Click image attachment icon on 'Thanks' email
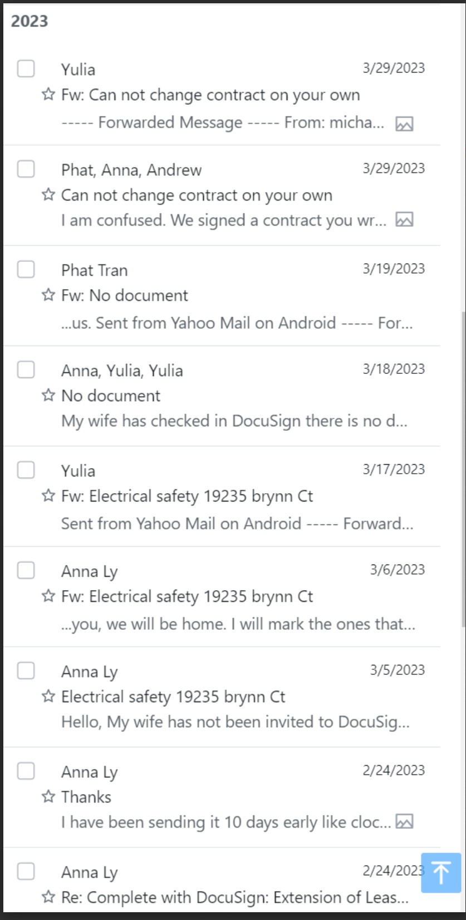 404,821
